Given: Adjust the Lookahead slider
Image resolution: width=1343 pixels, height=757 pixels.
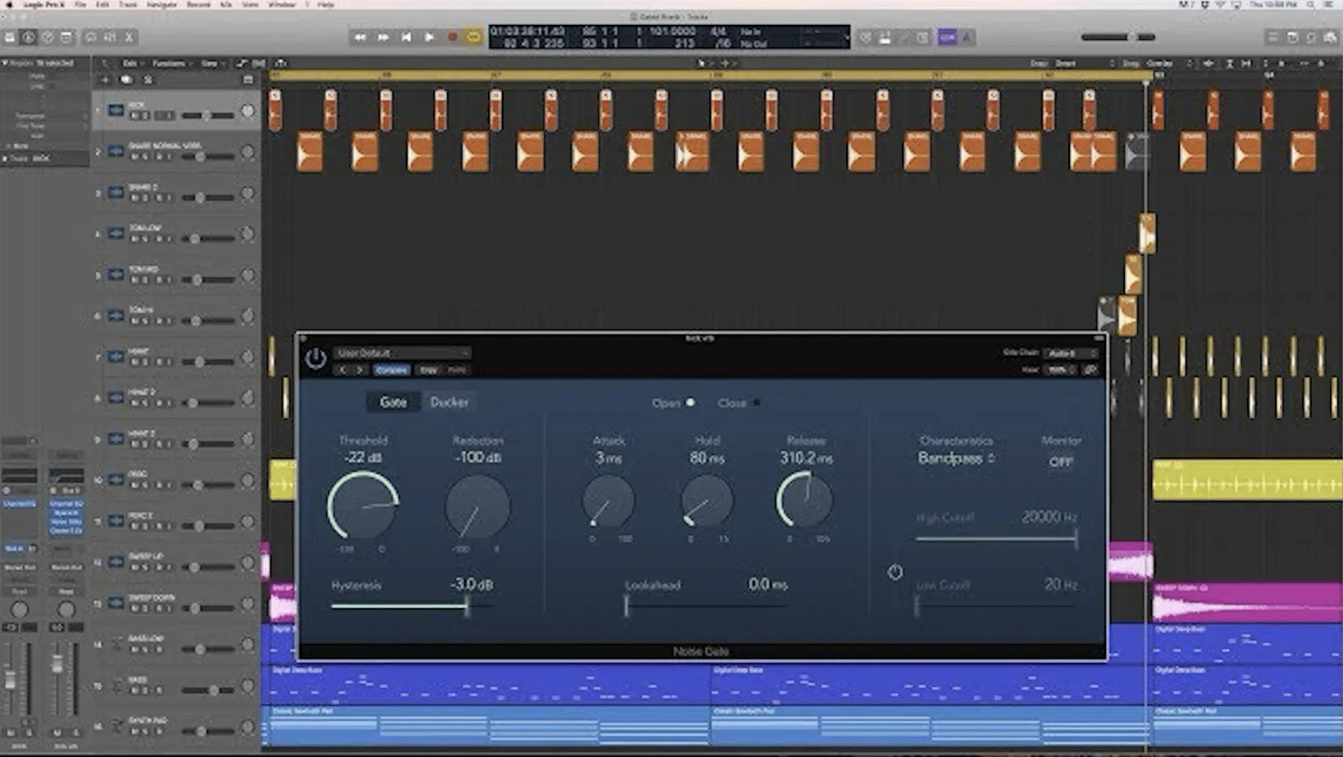Looking at the screenshot, I should point(705,606).
